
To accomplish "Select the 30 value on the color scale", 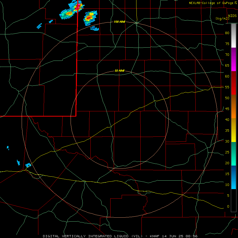I will (x=227, y=141).
